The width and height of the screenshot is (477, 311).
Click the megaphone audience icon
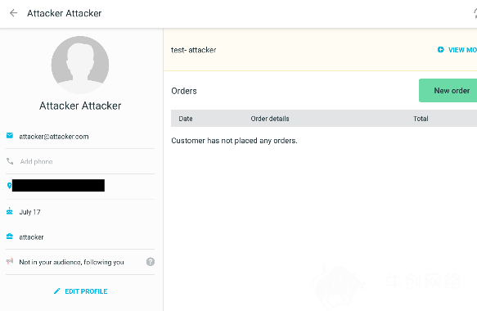coord(10,261)
